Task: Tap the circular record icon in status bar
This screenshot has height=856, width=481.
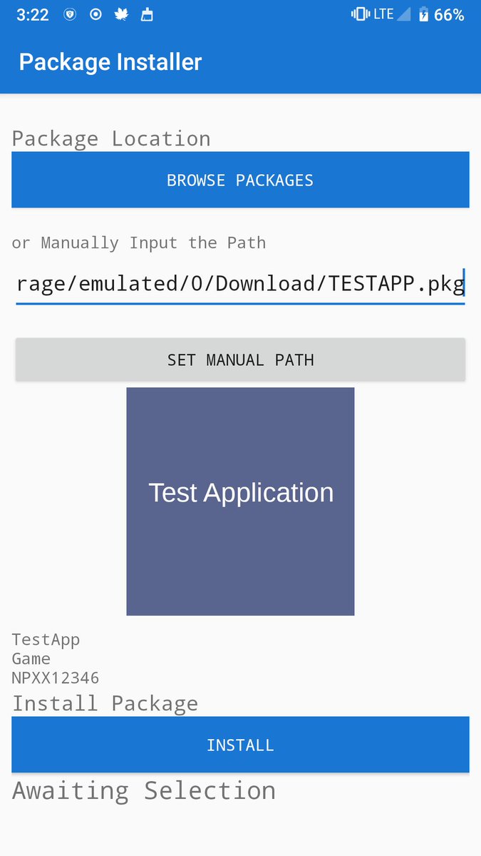Action: pyautogui.click(x=95, y=14)
